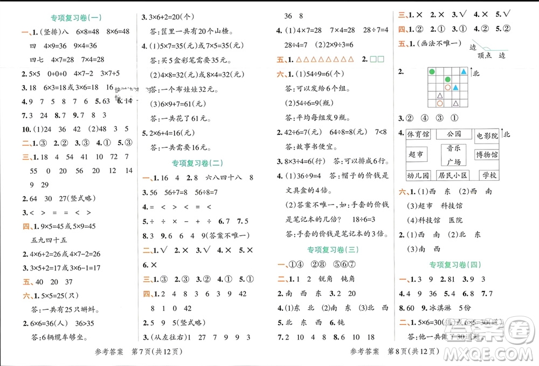Image resolution: width=539 pixels, height=366 pixels.
Task: Click the word 冰淇淋
Action: [x=440, y=308]
